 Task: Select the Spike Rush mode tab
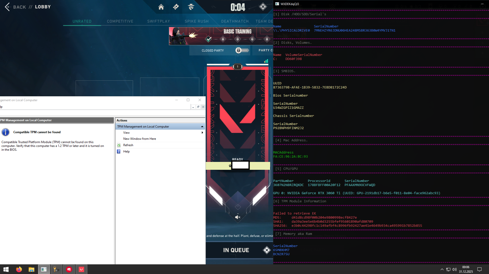(197, 21)
